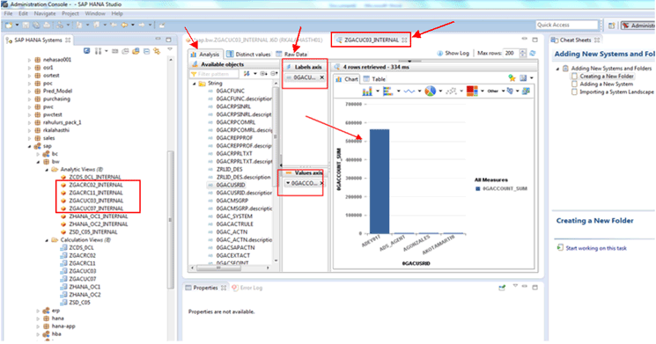Switch to the Table view tab
The height and width of the screenshot is (344, 656).
[x=374, y=79]
